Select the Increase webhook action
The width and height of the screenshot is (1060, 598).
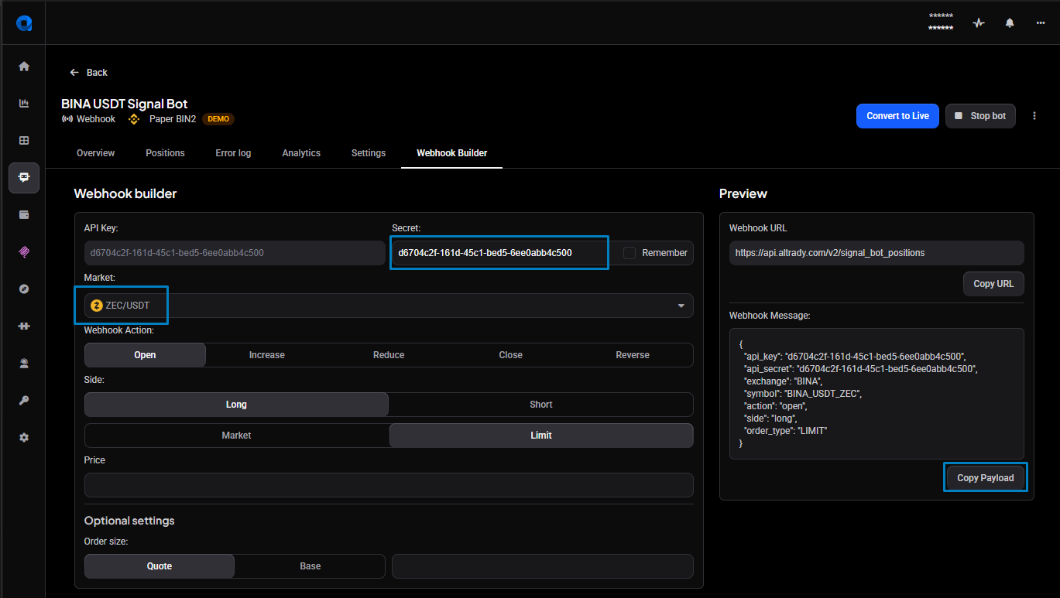[x=267, y=355]
